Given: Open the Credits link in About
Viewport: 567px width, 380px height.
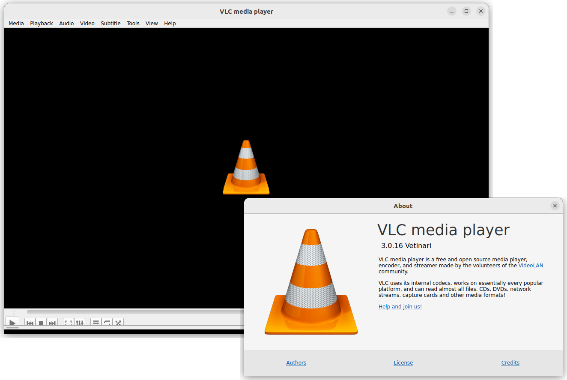Looking at the screenshot, I should [x=510, y=363].
